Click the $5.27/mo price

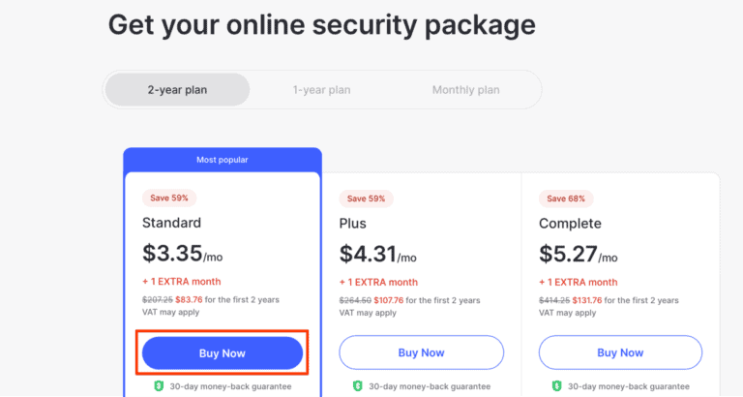pos(578,255)
